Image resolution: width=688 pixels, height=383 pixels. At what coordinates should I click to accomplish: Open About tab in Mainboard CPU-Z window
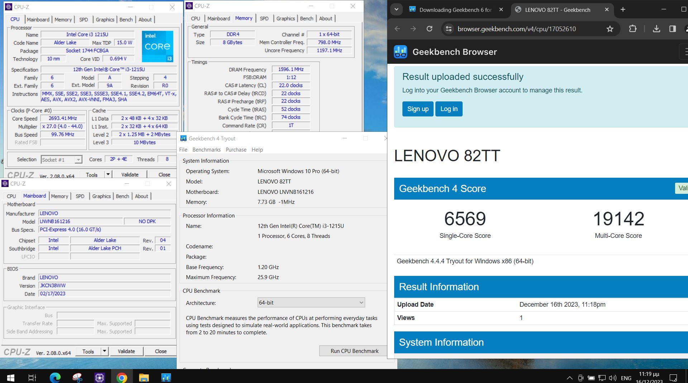coord(141,196)
